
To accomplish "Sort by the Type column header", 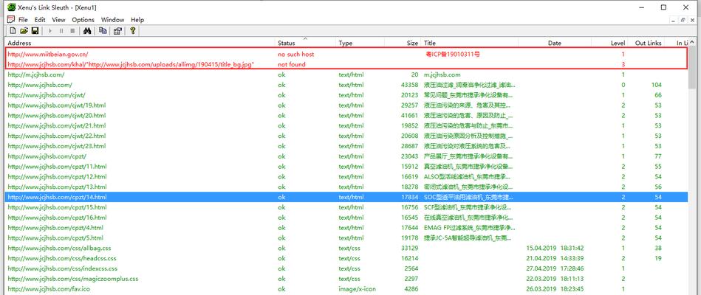I will pos(360,43).
